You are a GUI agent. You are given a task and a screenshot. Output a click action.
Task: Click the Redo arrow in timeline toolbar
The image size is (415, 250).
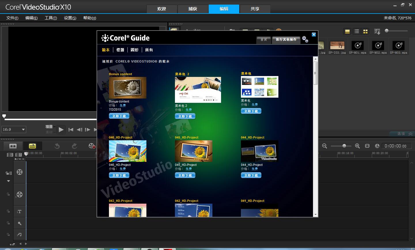pyautogui.click(x=74, y=146)
